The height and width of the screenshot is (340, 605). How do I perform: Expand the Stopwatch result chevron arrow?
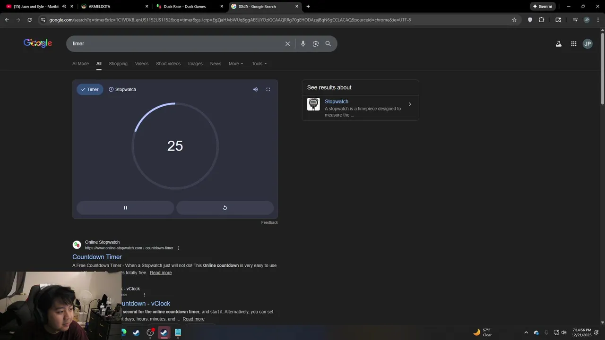(410, 104)
